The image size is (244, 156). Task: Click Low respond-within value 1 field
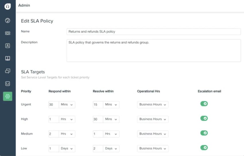coord(54,149)
